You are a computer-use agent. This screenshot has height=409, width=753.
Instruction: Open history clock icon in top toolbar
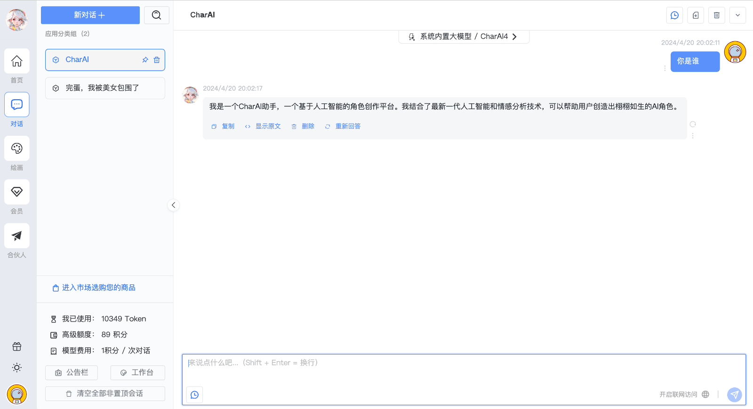[674, 15]
